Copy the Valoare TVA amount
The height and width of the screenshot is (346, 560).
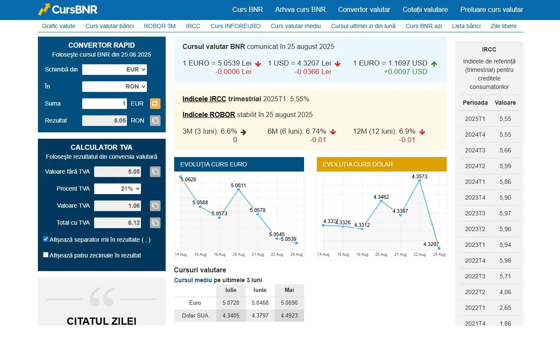[155, 206]
